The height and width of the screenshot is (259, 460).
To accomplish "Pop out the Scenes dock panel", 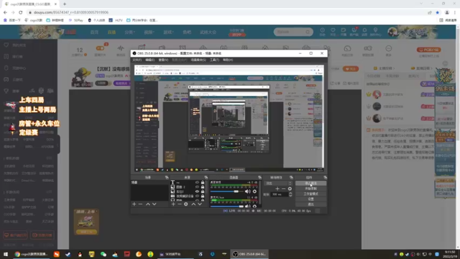I will coord(167,177).
